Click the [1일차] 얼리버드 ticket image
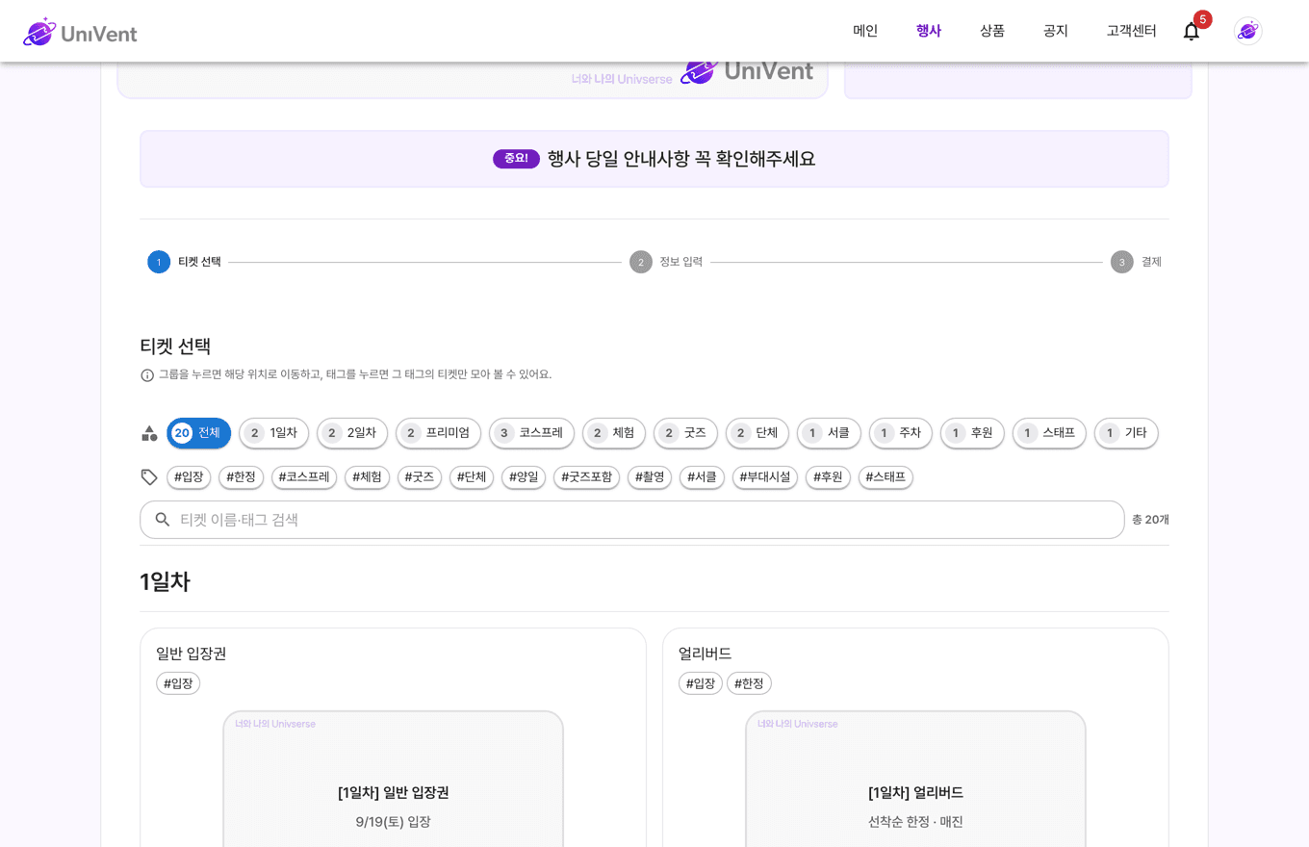The width and height of the screenshot is (1309, 847). [x=915, y=779]
